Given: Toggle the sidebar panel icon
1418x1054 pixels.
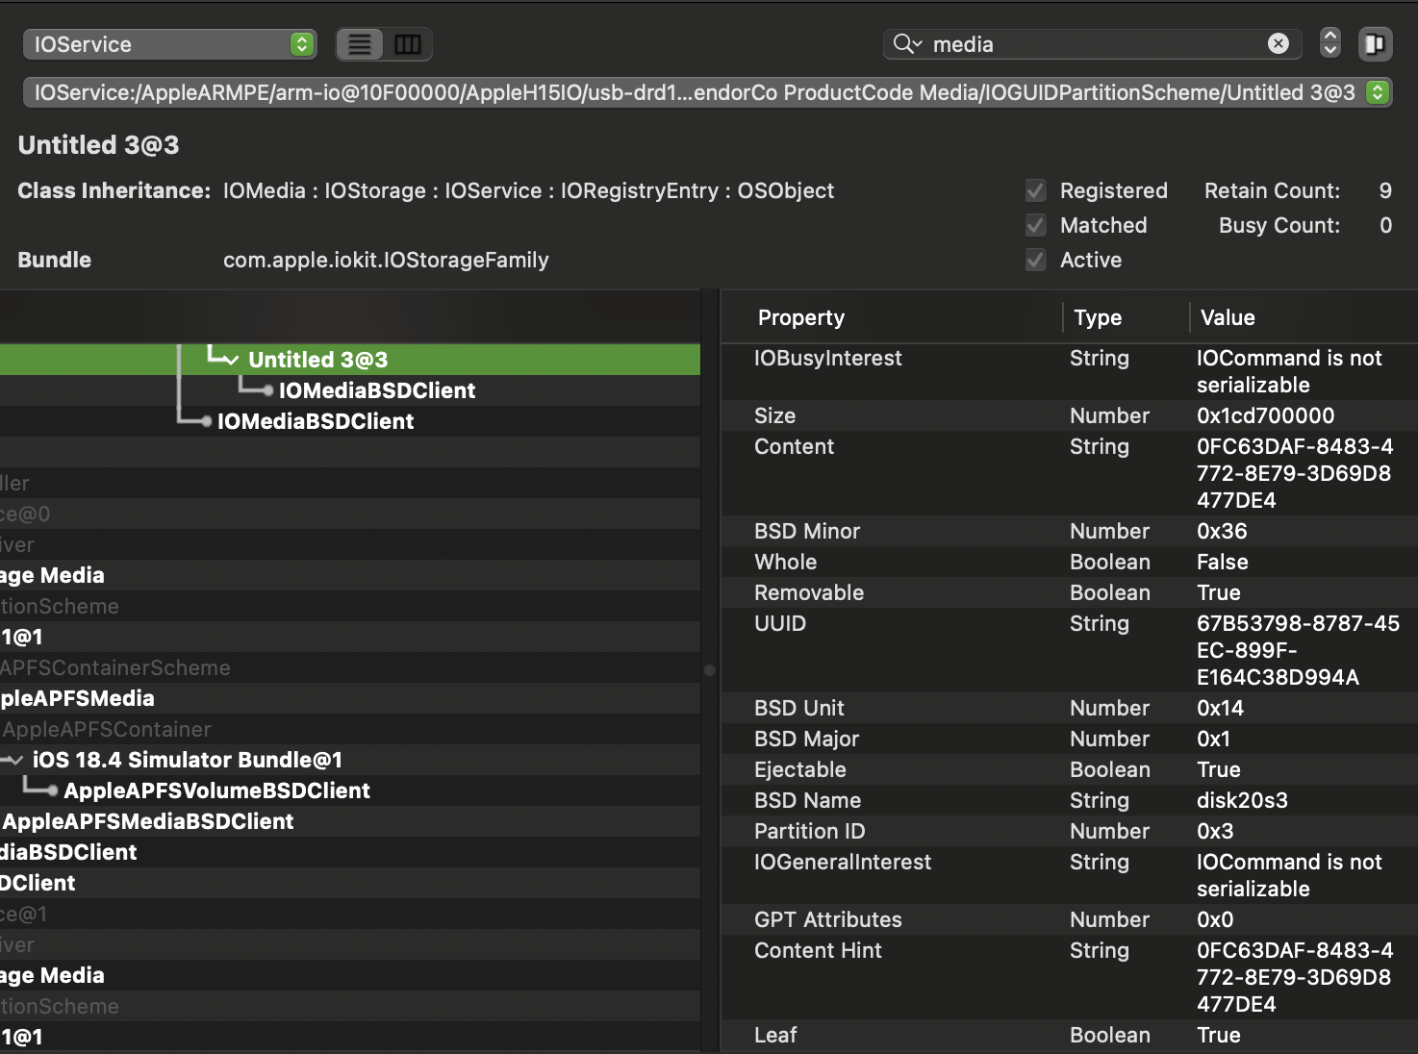Looking at the screenshot, I should click(1375, 44).
